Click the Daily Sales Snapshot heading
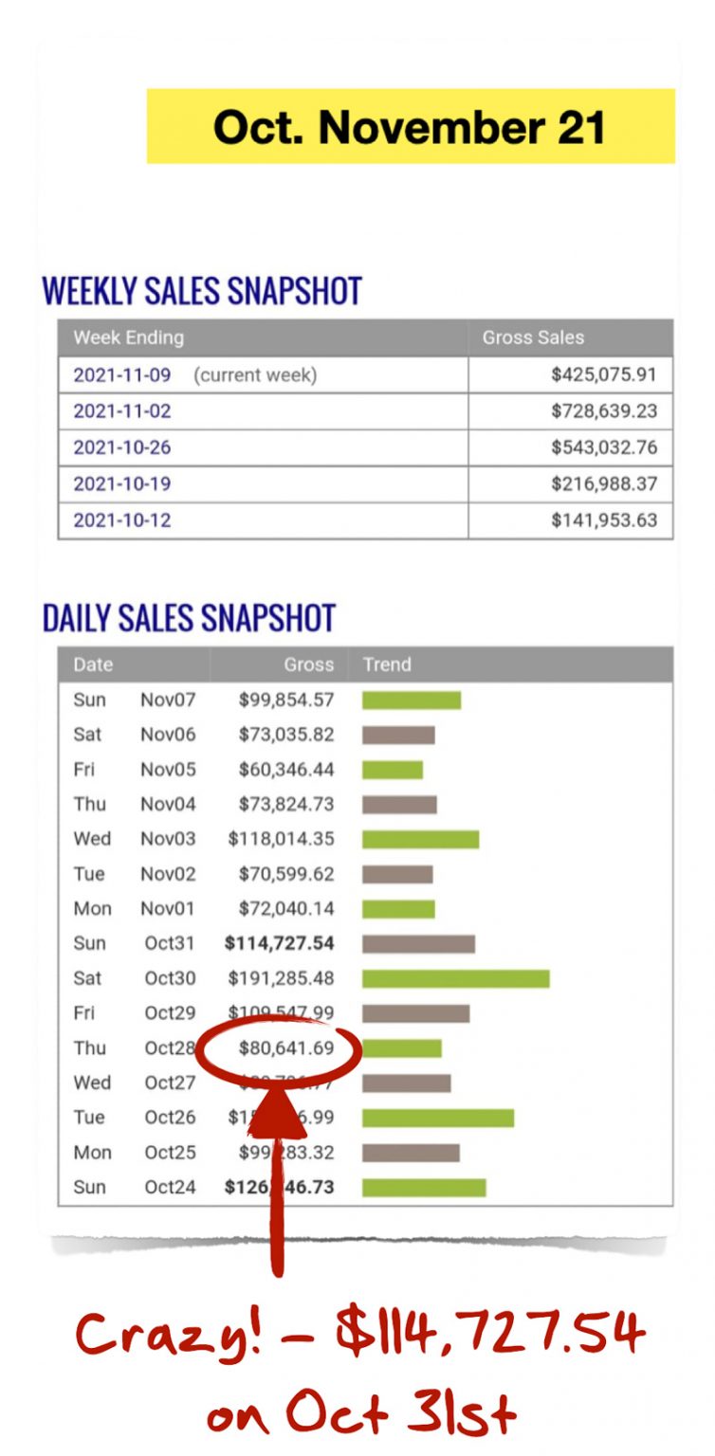 (x=190, y=618)
